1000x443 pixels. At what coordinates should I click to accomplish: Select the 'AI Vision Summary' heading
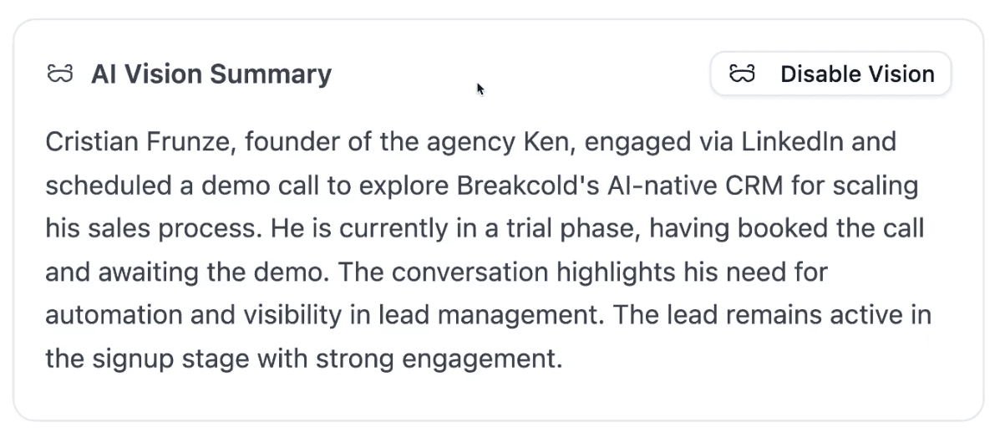tap(211, 74)
